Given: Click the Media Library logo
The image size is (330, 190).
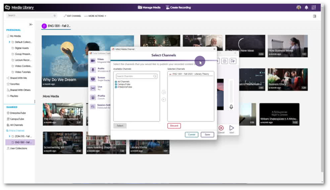Looking at the screenshot, I should 19,7.
